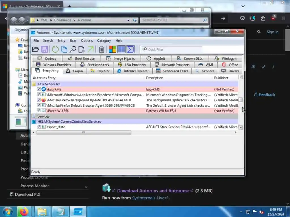Switch to the Known DLLs tab
Screen dimensions: 290x217
coord(190,58)
